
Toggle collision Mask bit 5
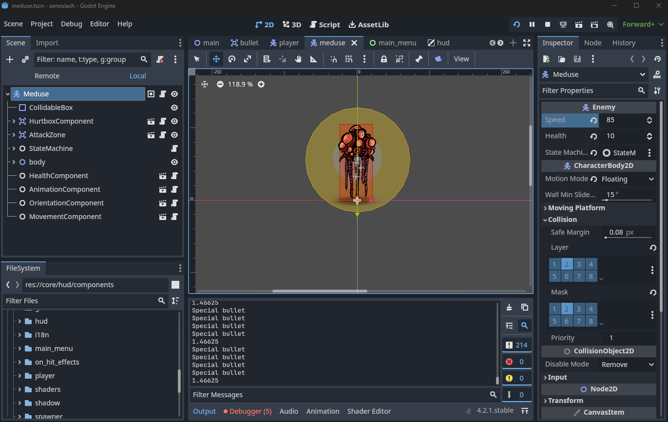pyautogui.click(x=554, y=321)
